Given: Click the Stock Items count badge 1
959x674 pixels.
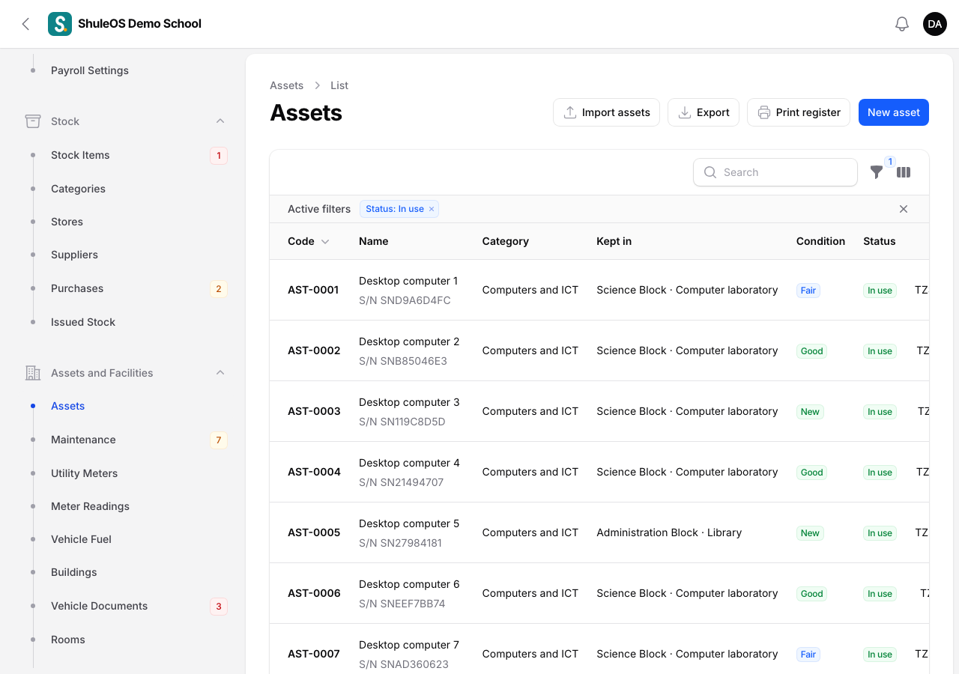Looking at the screenshot, I should coord(219,156).
